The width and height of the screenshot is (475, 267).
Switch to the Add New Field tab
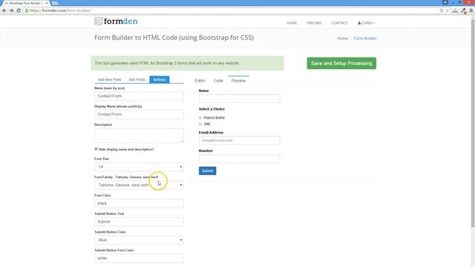(109, 79)
